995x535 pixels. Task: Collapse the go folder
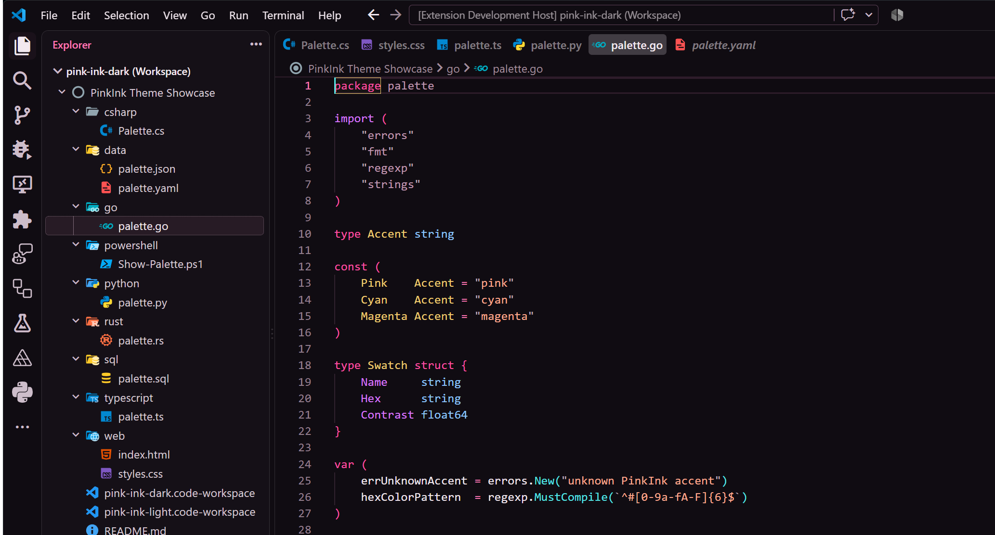click(76, 206)
